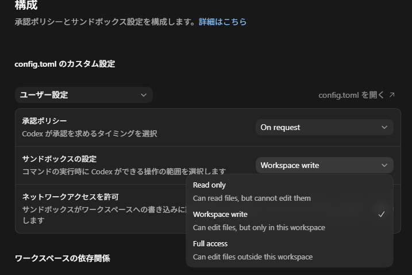
Task: Click the ネットワークアクセスを許可 label
Action: coord(71,197)
